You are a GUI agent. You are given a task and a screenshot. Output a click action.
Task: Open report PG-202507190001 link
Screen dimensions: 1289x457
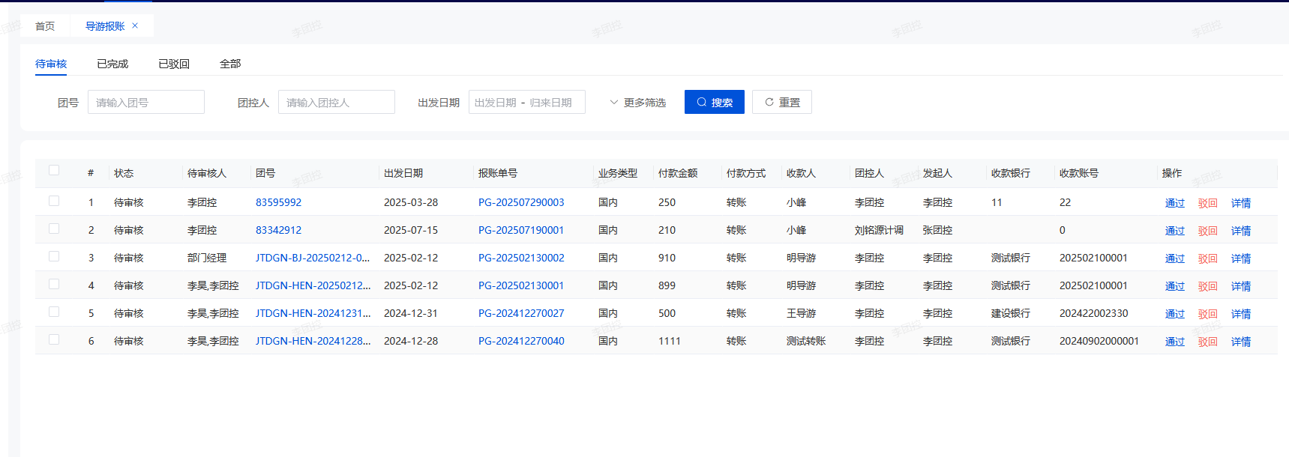(x=521, y=230)
